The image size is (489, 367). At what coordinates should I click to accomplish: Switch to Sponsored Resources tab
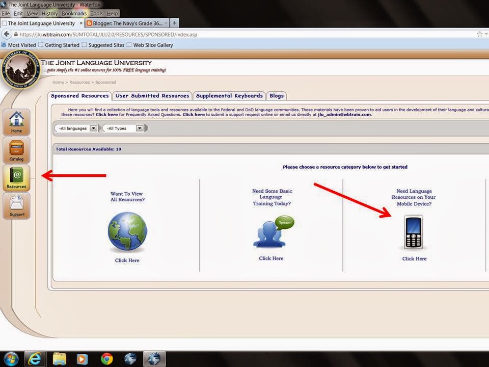pyautogui.click(x=79, y=96)
